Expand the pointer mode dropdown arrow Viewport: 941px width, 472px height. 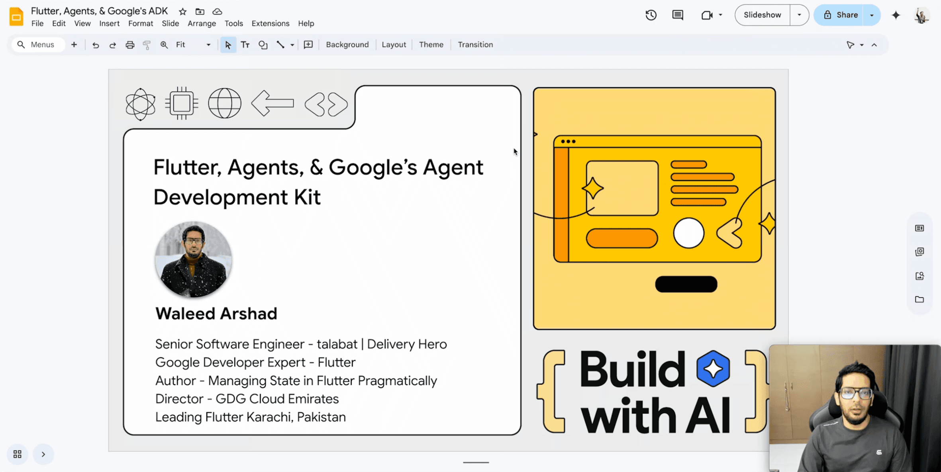pyautogui.click(x=862, y=45)
